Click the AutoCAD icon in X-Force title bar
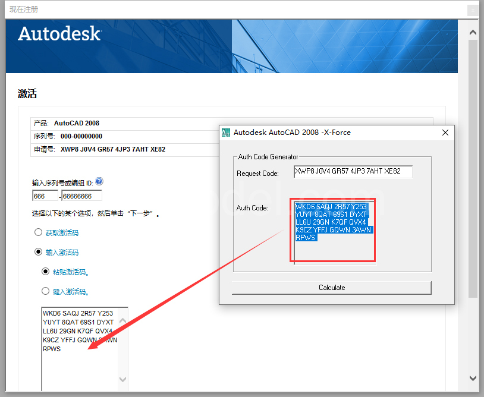This screenshot has width=484, height=397. tap(226, 133)
